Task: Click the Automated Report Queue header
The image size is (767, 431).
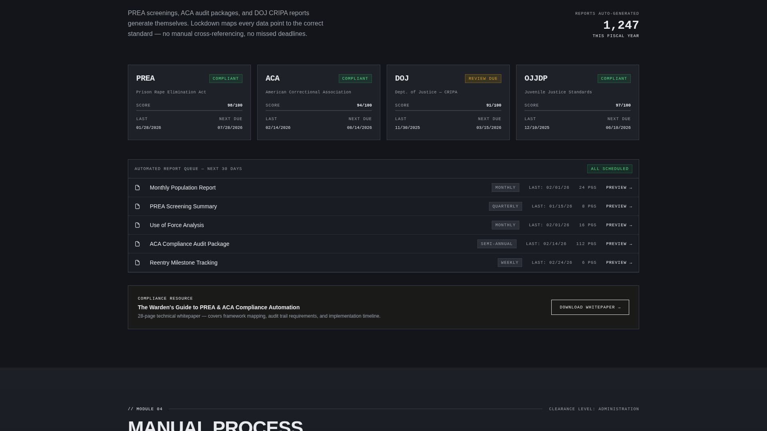Action: click(188, 169)
